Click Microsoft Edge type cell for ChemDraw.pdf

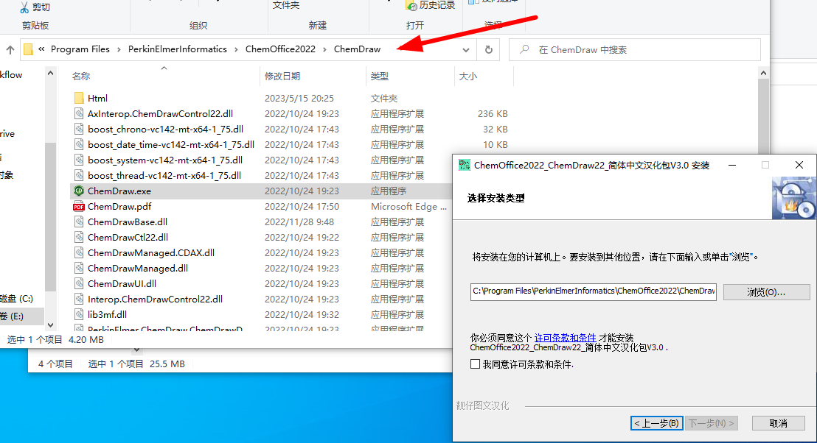tap(408, 207)
